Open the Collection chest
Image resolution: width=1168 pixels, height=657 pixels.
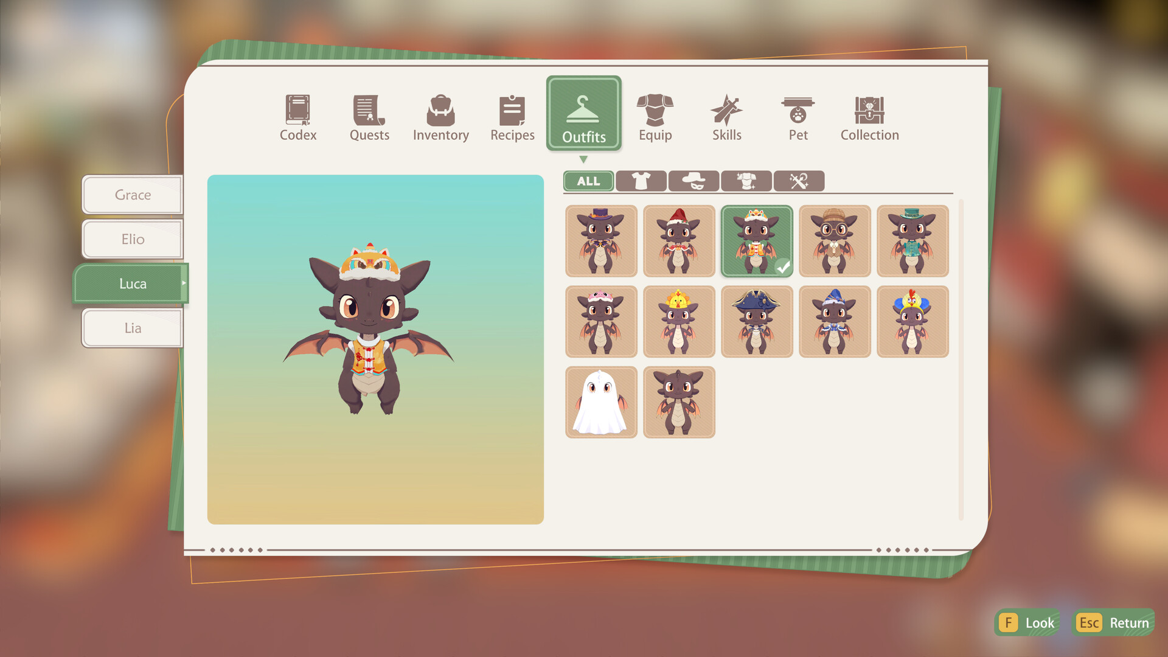point(869,116)
